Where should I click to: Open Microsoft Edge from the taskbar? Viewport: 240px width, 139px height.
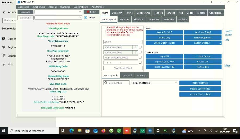[x=72, y=131]
